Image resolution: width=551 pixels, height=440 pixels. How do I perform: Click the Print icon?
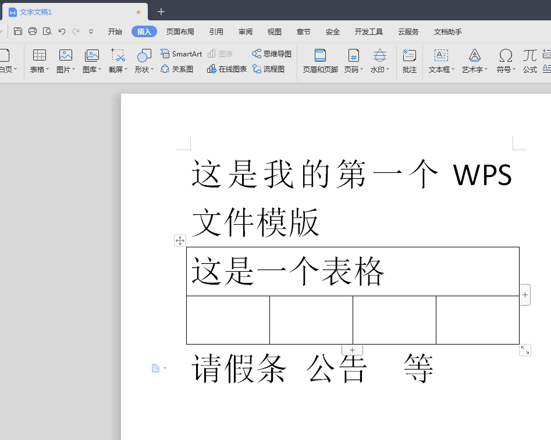pos(33,31)
